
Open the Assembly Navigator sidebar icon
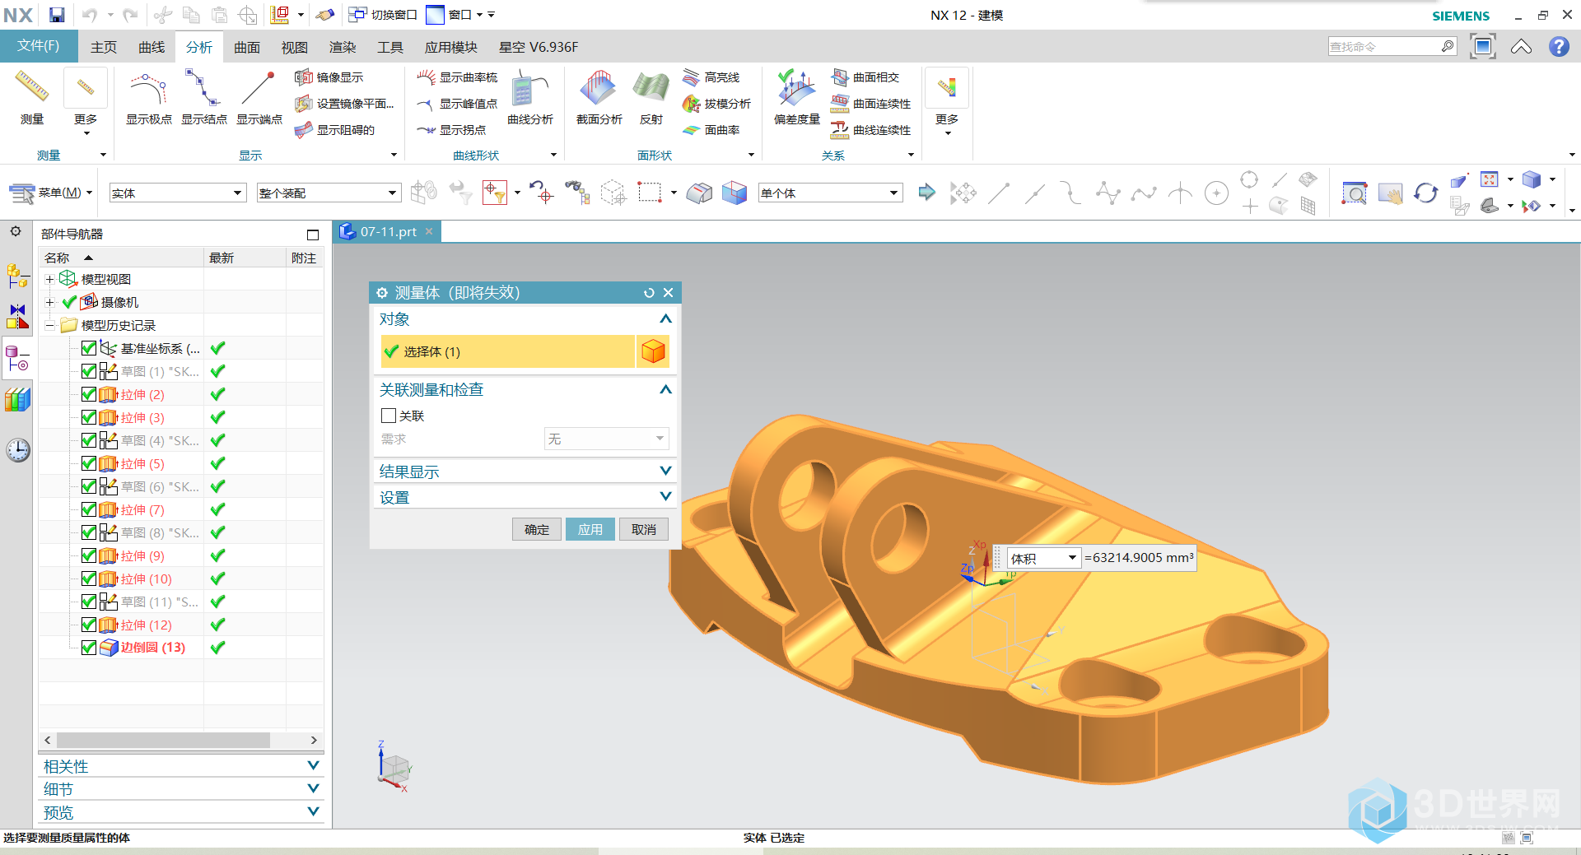pyautogui.click(x=17, y=276)
